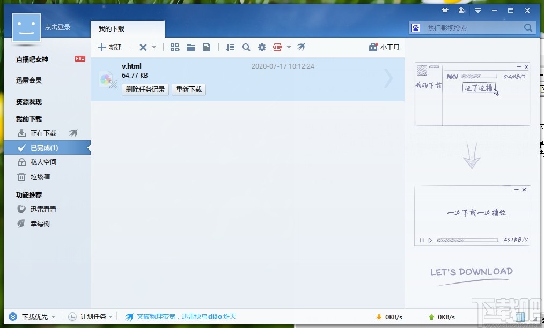
Task: Open 直播吧女神 in sidebar
Action: tap(32, 59)
